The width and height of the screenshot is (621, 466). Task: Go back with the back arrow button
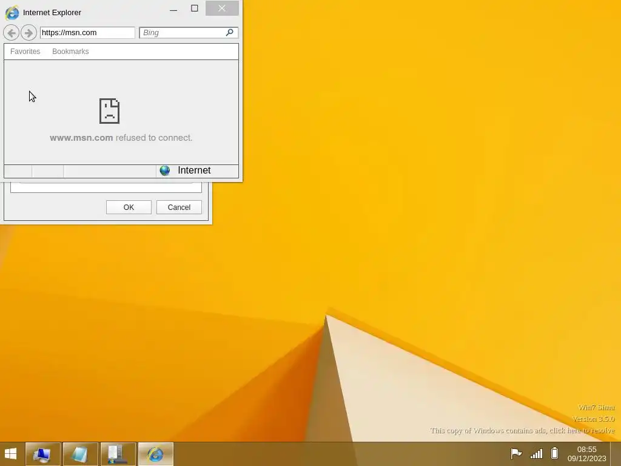point(11,33)
